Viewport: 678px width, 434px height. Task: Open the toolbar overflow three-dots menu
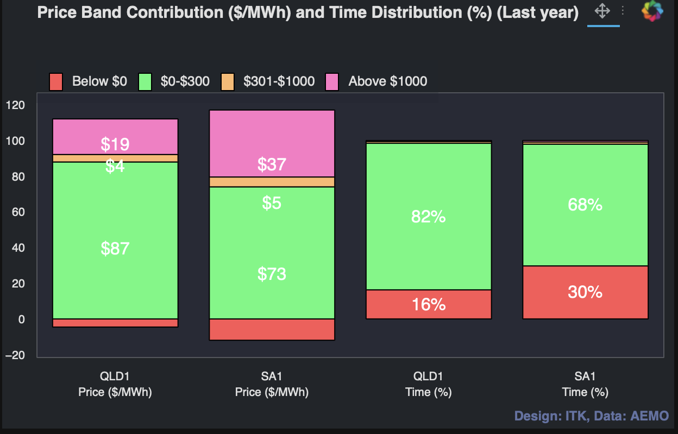pyautogui.click(x=623, y=11)
